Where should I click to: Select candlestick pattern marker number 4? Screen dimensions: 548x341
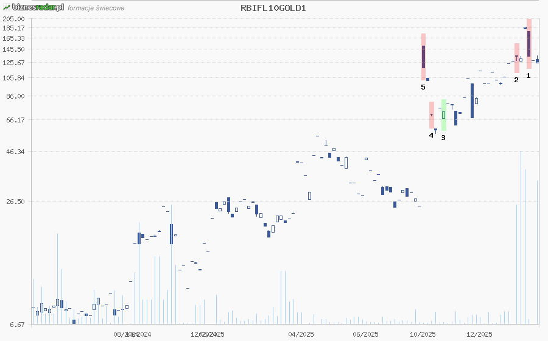tap(431, 135)
